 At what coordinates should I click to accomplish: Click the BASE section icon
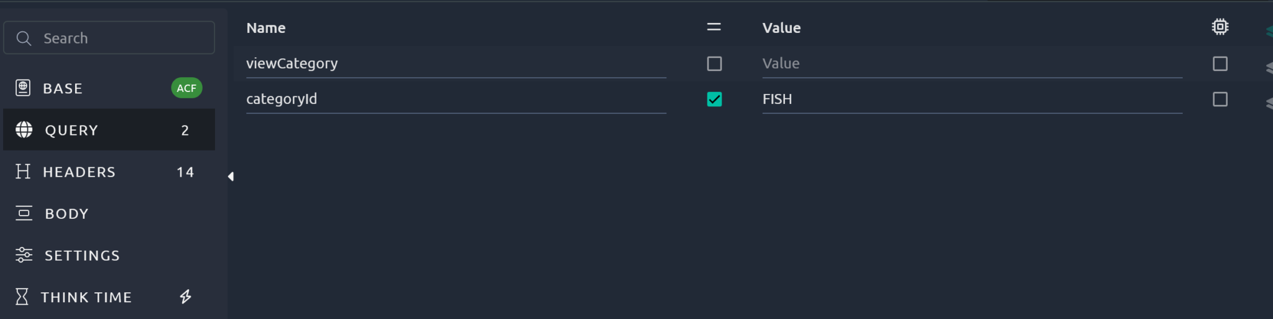[x=23, y=88]
